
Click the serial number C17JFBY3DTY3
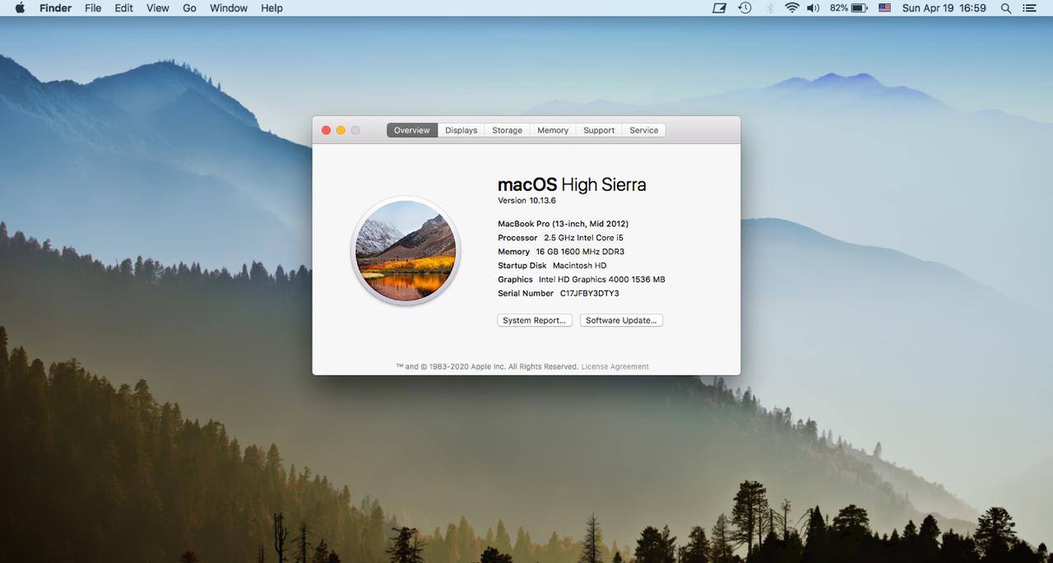point(590,294)
